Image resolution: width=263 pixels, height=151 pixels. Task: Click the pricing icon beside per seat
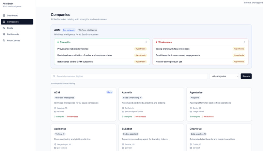point(191,148)
